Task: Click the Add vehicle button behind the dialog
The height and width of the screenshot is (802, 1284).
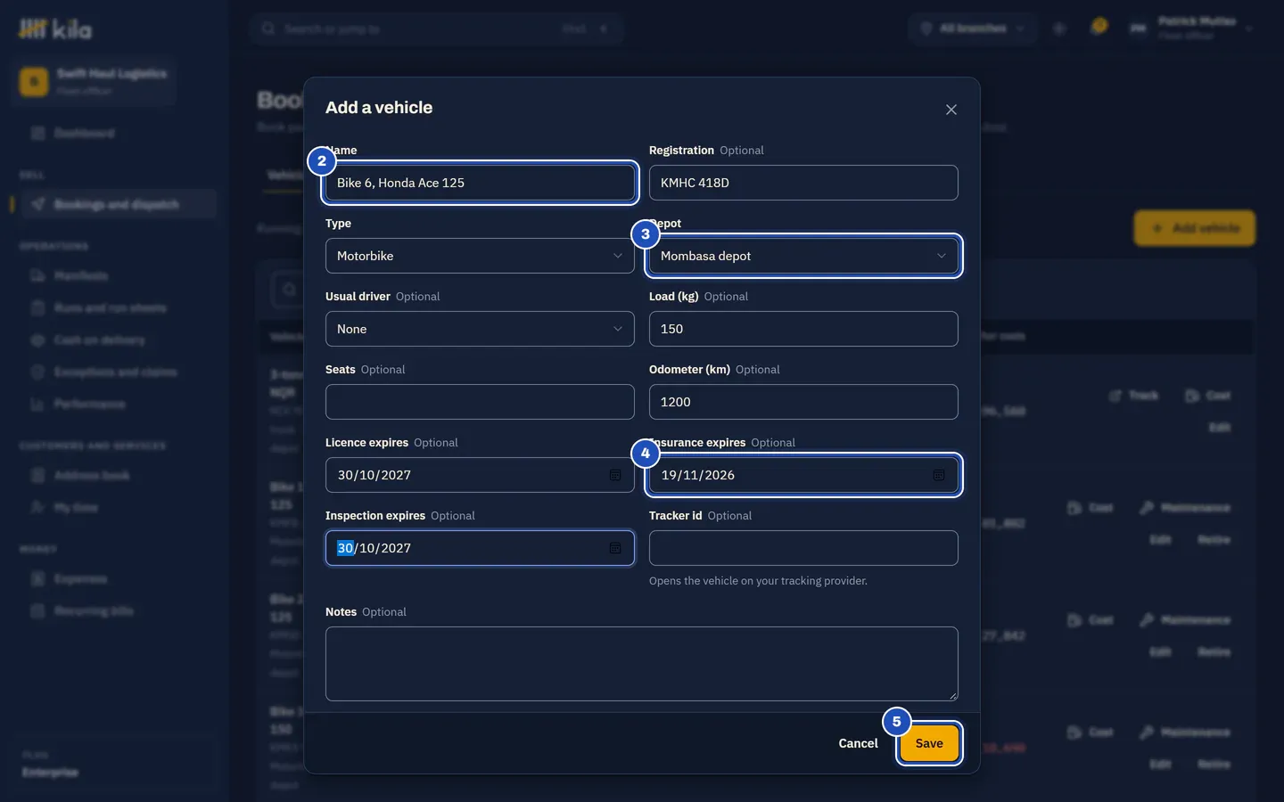Action: tap(1195, 228)
